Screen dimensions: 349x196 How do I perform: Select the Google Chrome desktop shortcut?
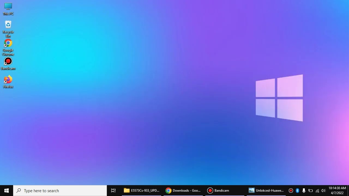8,47
